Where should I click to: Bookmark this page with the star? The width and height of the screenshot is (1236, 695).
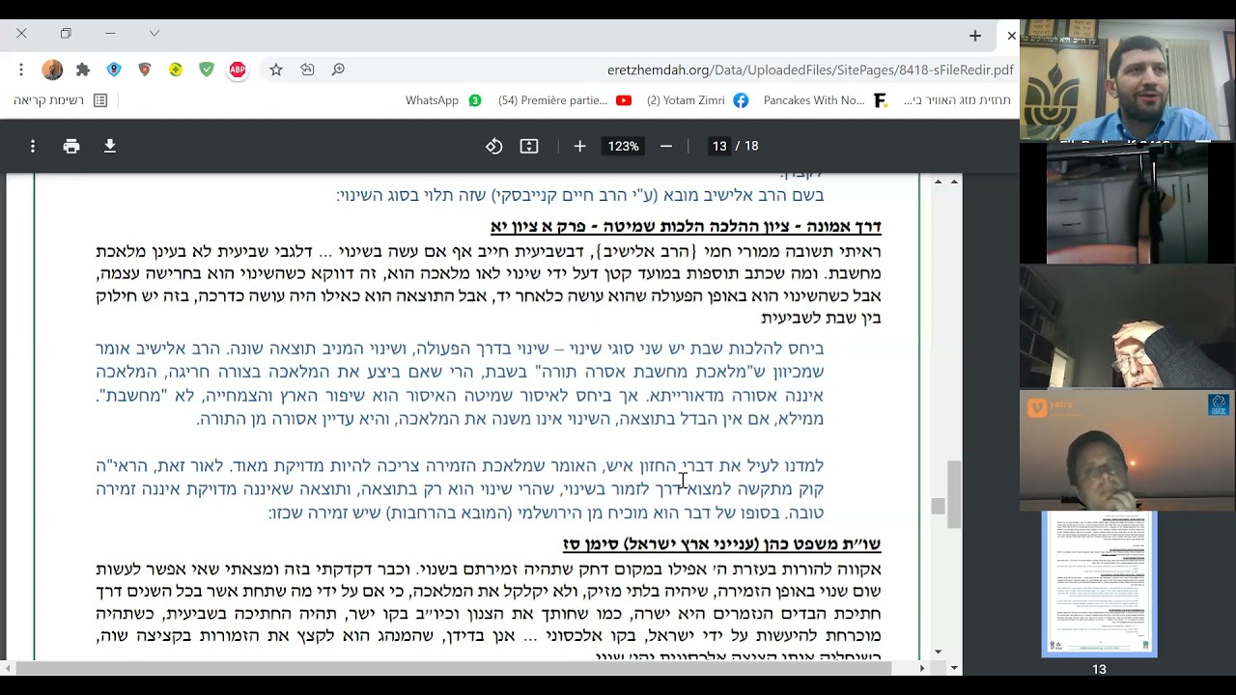[276, 69]
